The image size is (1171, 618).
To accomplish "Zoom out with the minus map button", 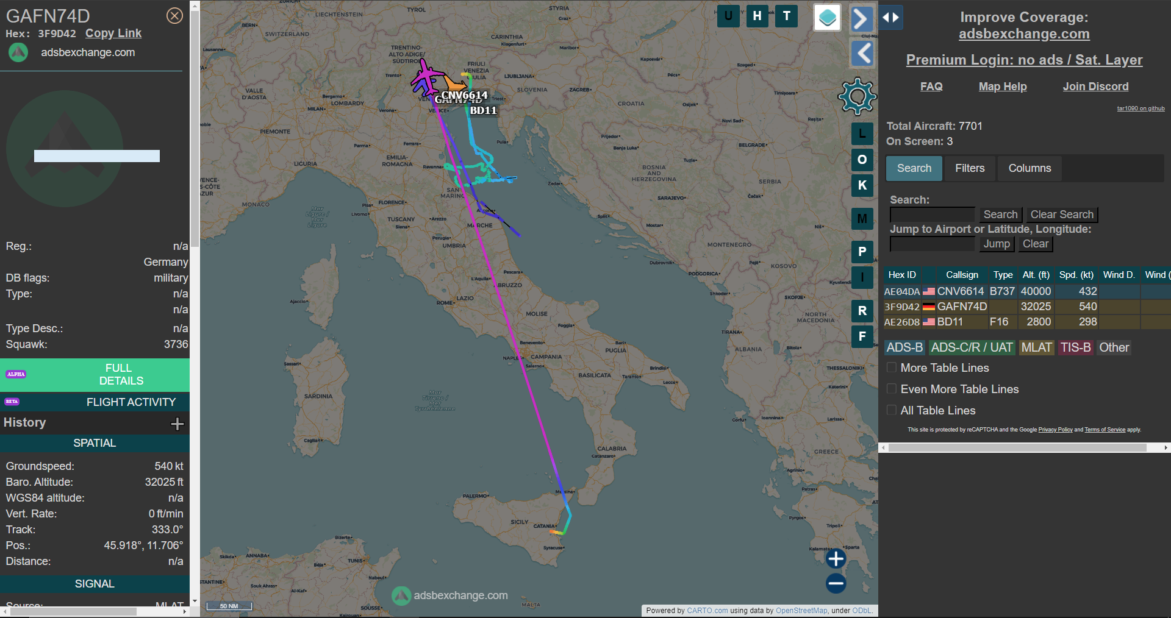I will 836,583.
